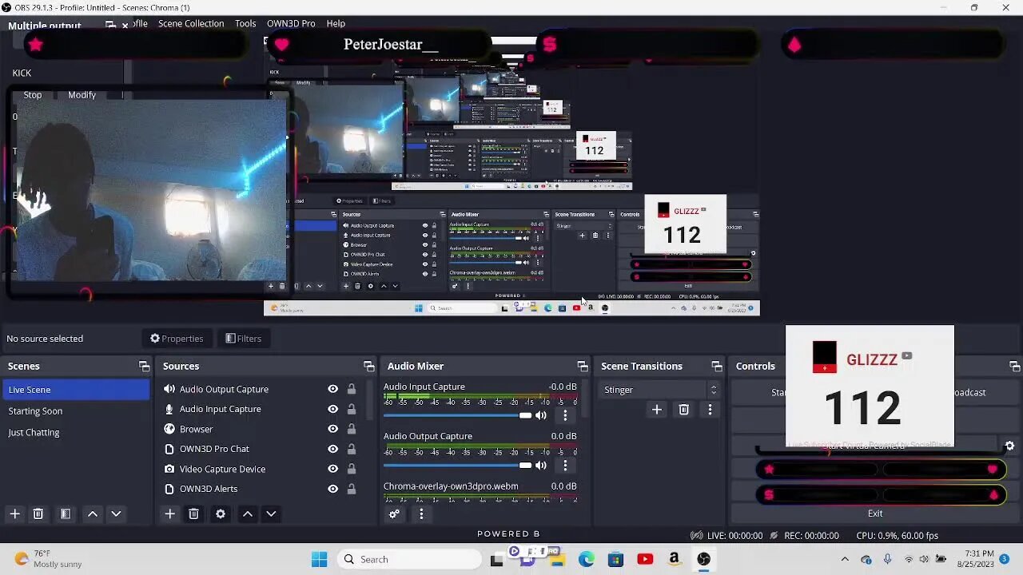
Task: Add a new scene with the plus icon
Action: (x=14, y=514)
